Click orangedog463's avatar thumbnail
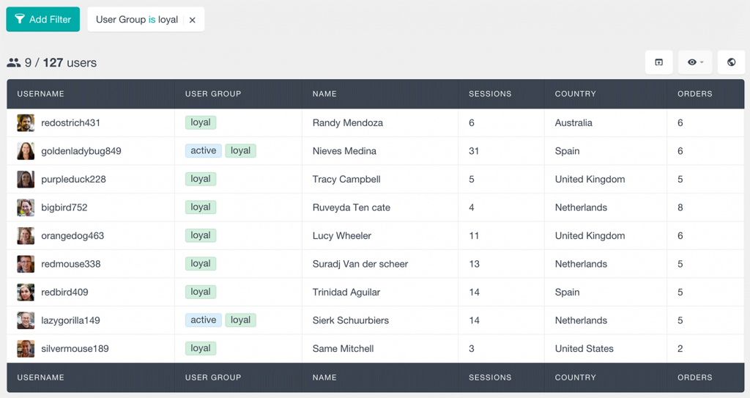This screenshot has height=398, width=750. 26,236
